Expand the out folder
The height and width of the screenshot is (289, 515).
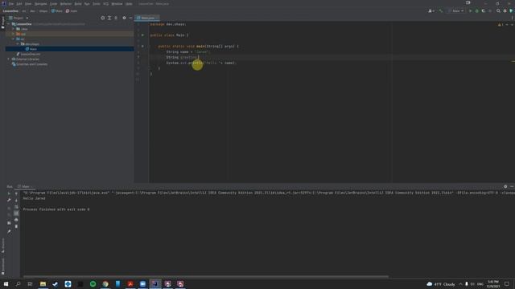coord(13,34)
